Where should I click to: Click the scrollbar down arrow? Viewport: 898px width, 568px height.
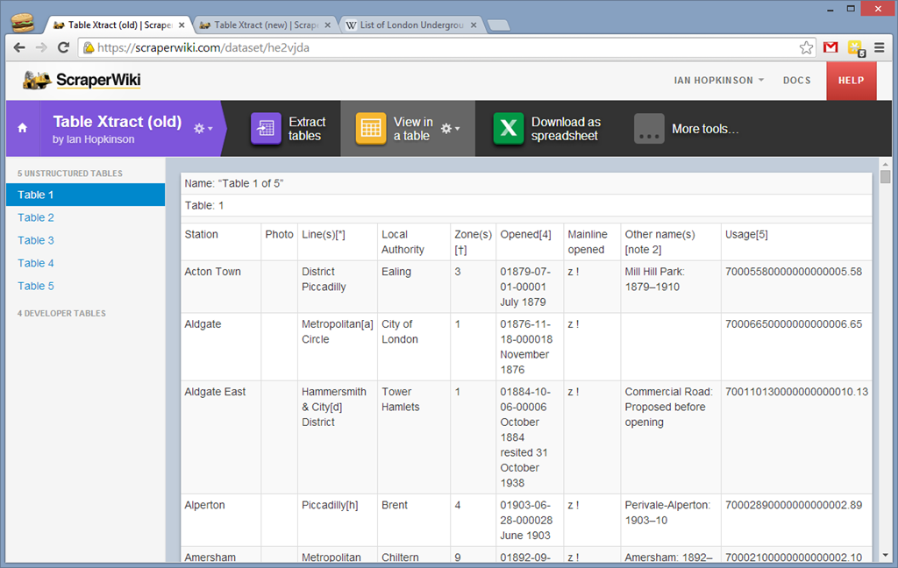[x=886, y=555]
